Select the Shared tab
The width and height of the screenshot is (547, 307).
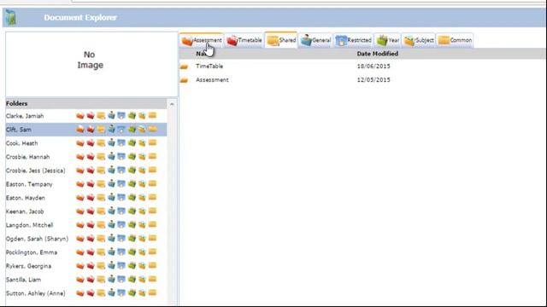point(281,40)
